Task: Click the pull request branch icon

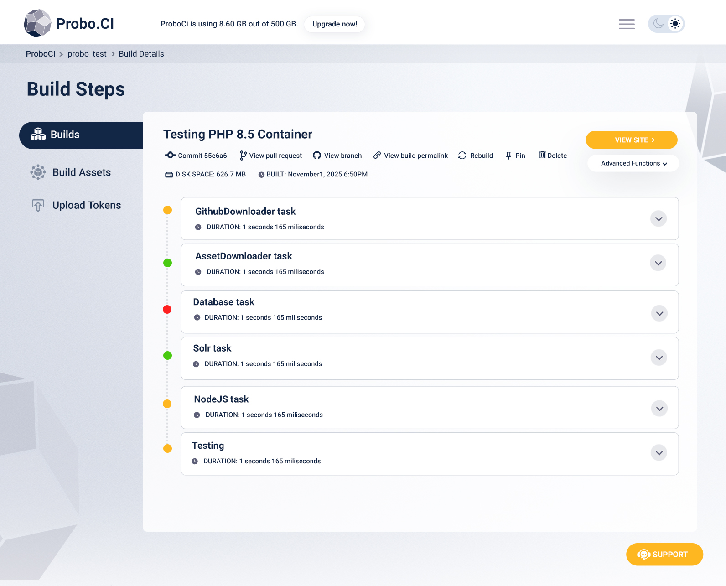Action: coord(243,156)
